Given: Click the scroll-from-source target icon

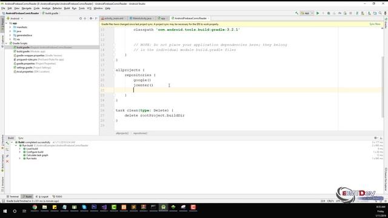Looking at the screenshot, I should coord(81,18).
